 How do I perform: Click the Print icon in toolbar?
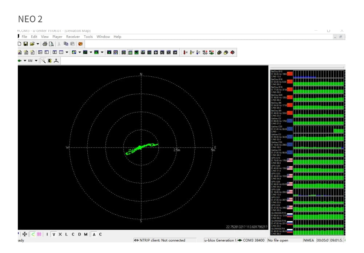click(x=45, y=44)
